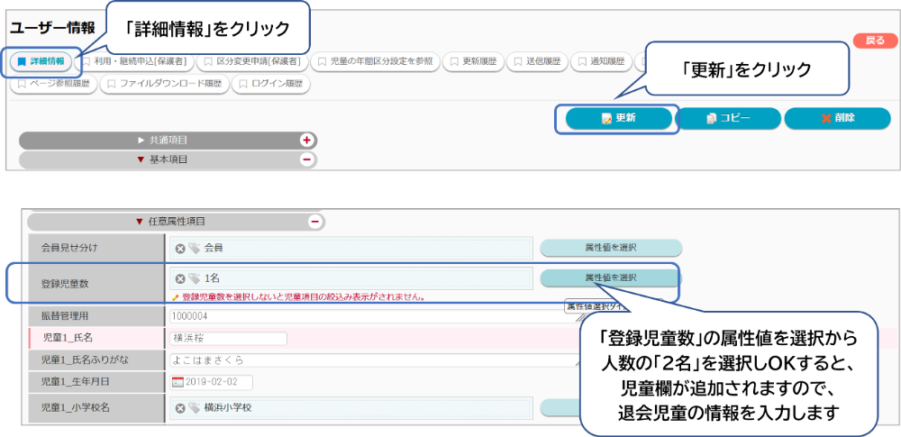Click the 削除 button

[837, 118]
